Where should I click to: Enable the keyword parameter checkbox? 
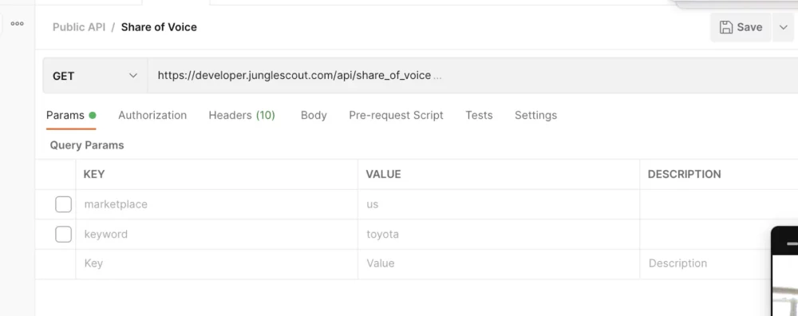[x=64, y=234]
